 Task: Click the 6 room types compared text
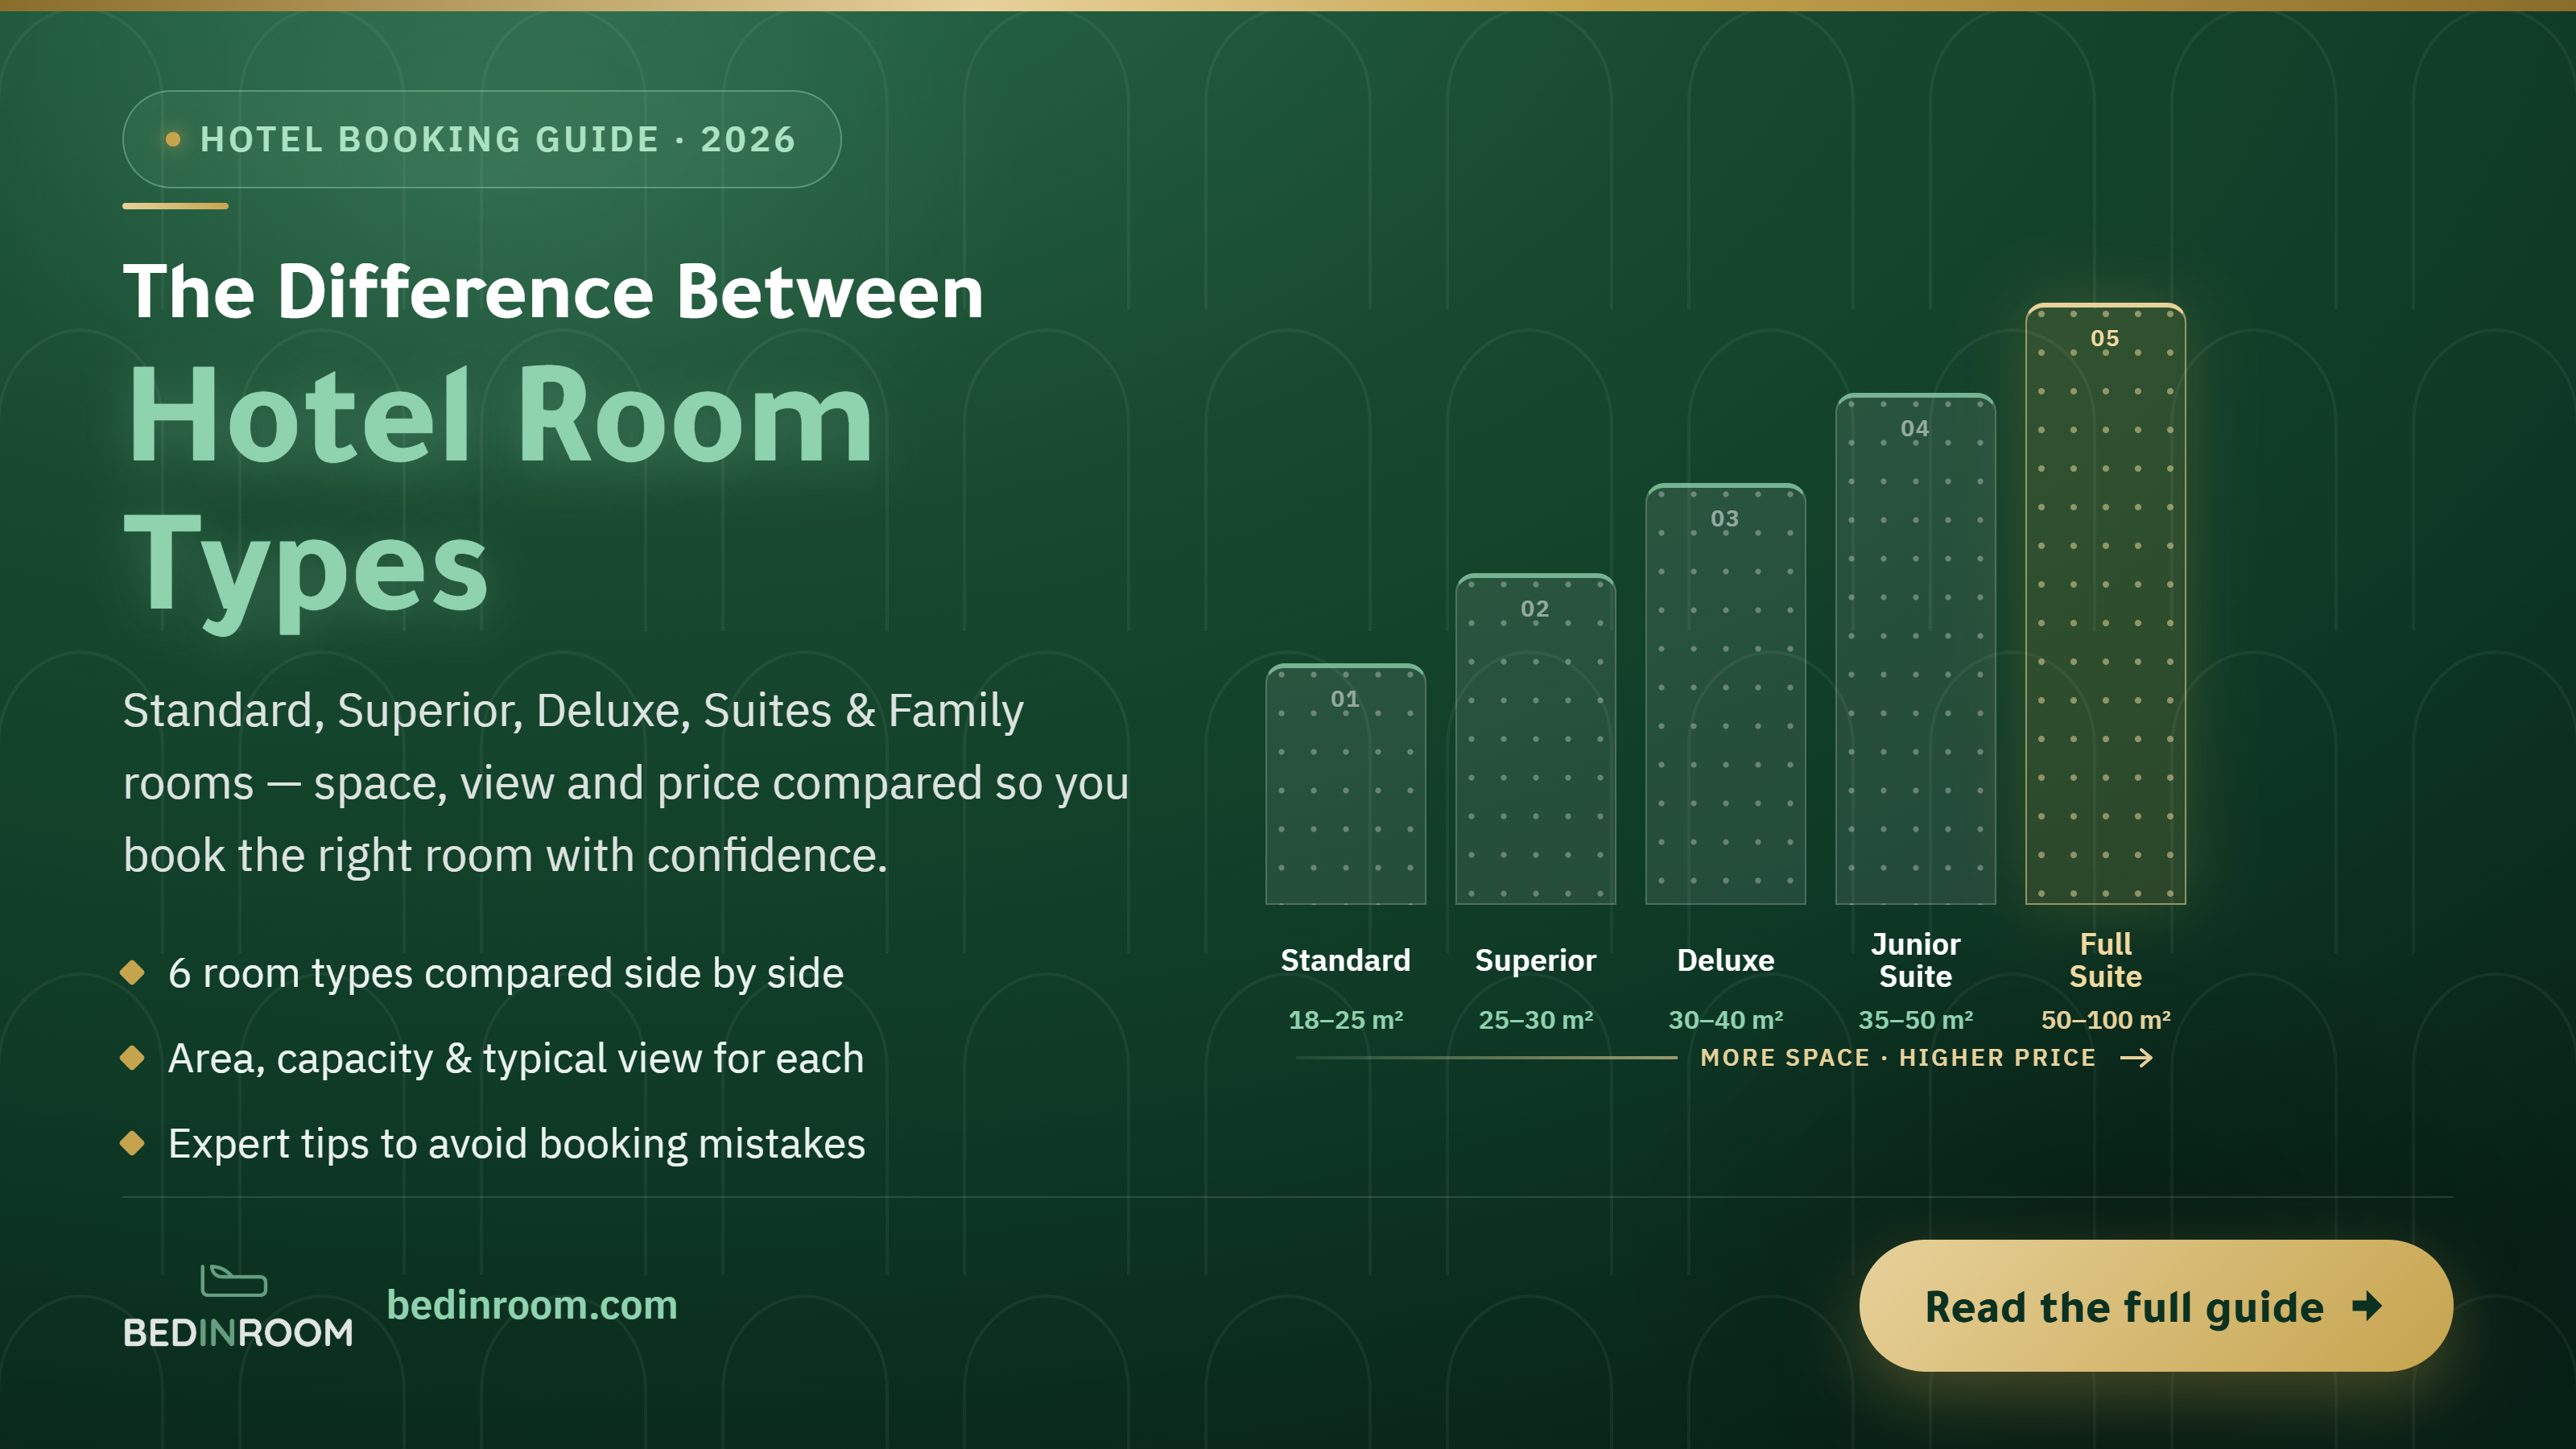click(x=506, y=973)
